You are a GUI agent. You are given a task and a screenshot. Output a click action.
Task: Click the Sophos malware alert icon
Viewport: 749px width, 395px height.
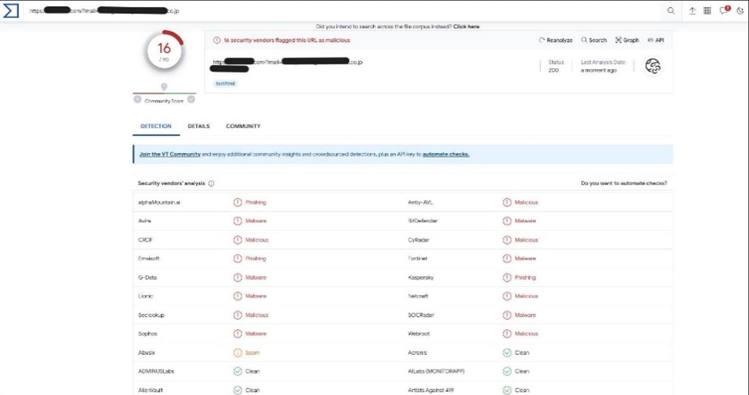237,334
